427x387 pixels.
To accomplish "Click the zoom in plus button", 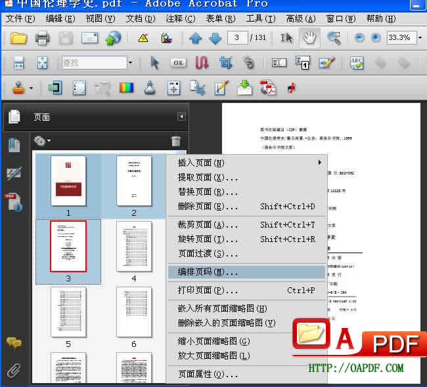I will [376, 37].
